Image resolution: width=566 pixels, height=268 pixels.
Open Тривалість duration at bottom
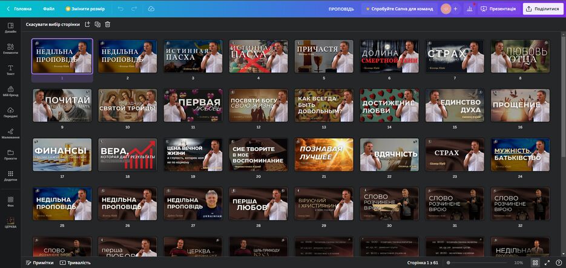click(x=76, y=263)
